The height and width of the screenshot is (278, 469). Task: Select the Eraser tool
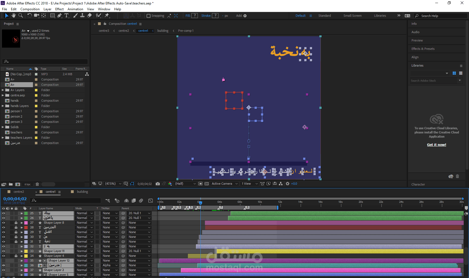pyautogui.click(x=89, y=16)
